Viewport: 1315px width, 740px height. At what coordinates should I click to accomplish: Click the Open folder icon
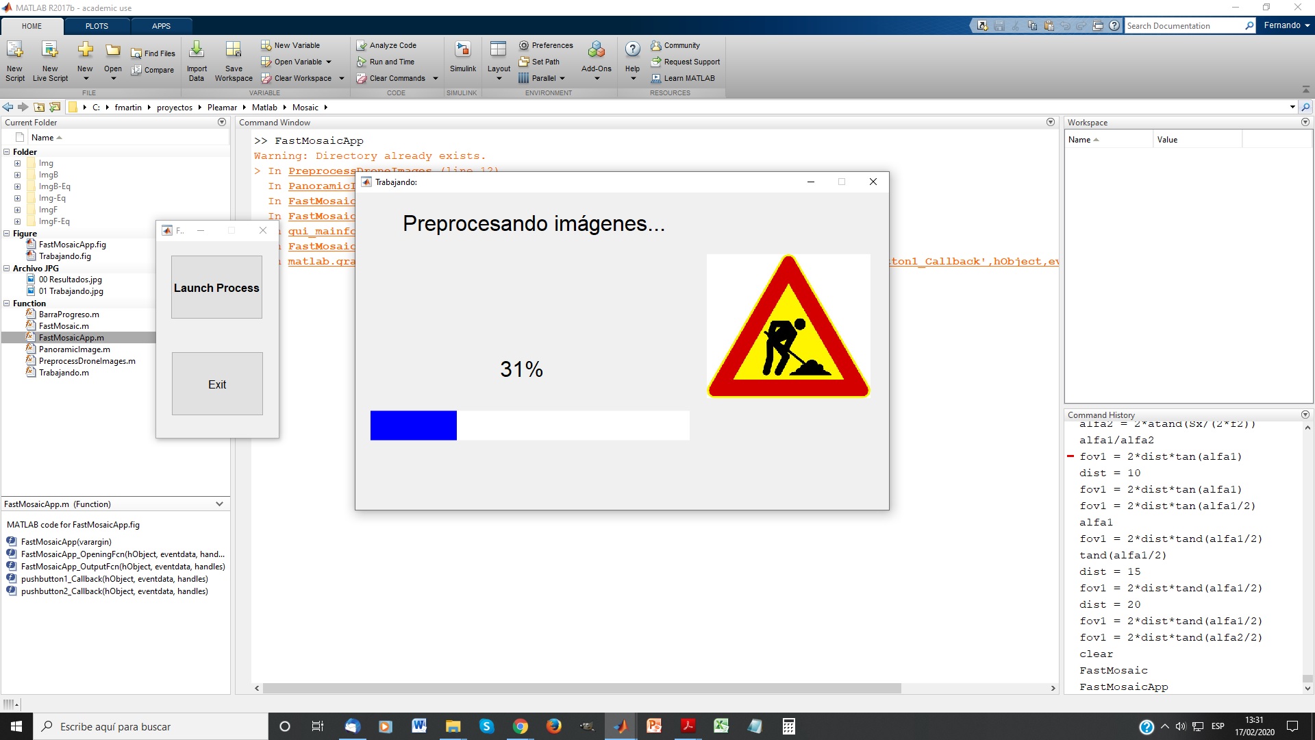(113, 49)
